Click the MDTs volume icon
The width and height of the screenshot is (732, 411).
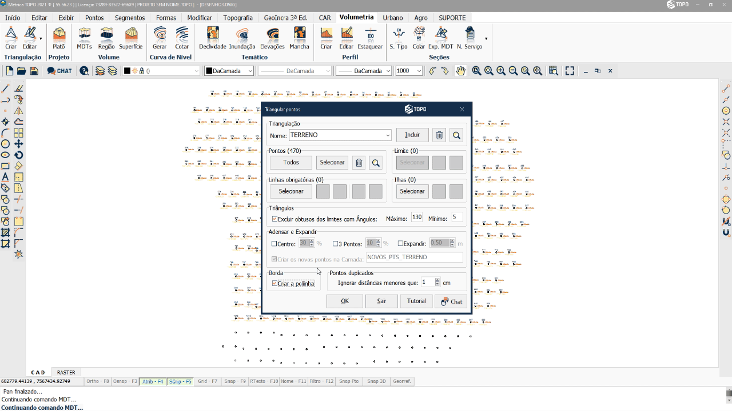pyautogui.click(x=84, y=38)
